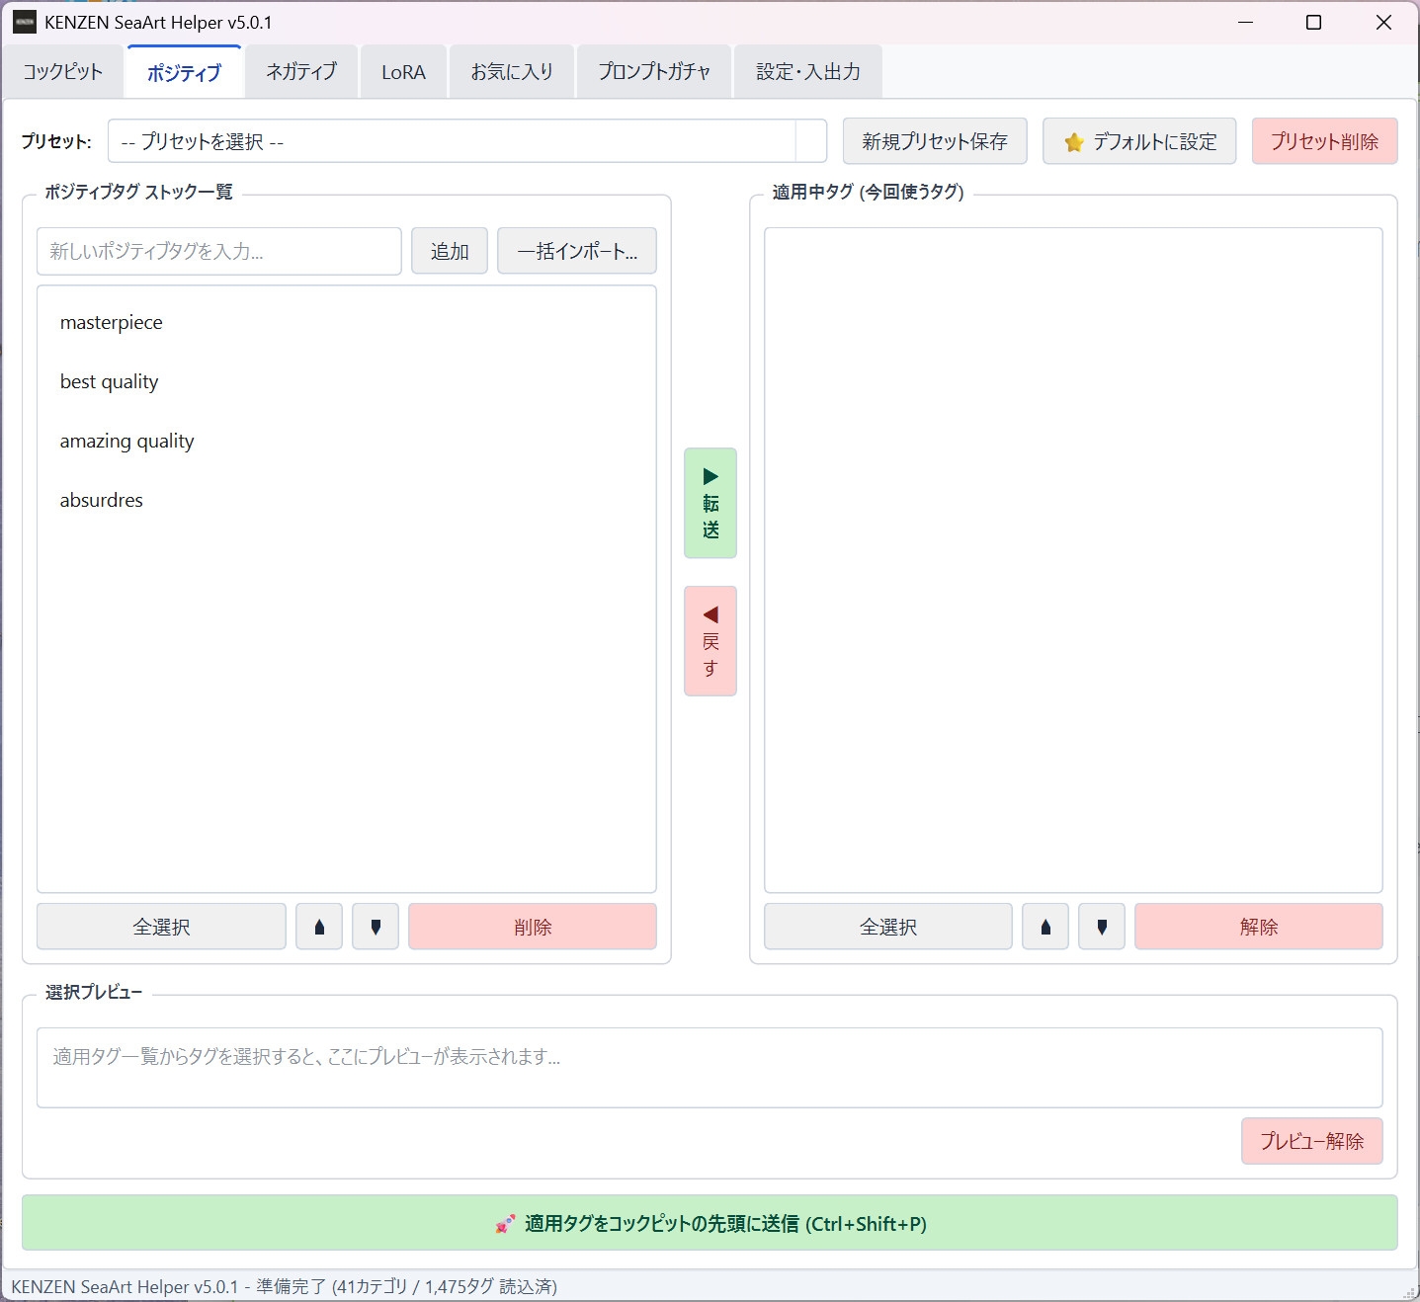1420x1302 pixels.
Task: Switch to the ネガティブ tab
Action: click(x=301, y=72)
